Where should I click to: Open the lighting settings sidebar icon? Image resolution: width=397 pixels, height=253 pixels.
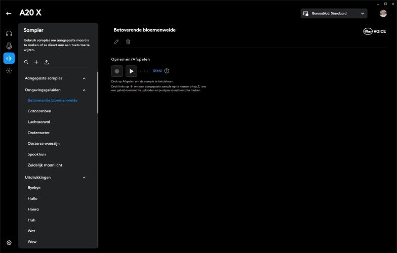(9, 71)
